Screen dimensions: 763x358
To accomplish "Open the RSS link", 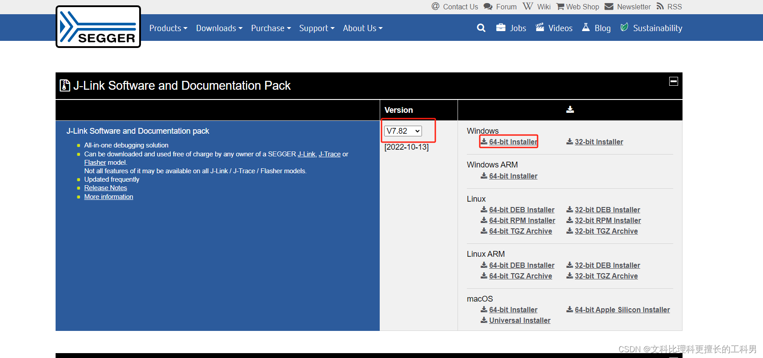I will click(675, 7).
